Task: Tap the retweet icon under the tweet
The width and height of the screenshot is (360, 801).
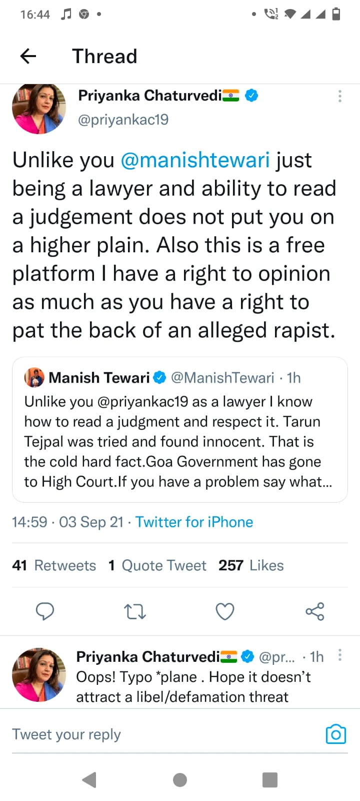Action: click(135, 611)
